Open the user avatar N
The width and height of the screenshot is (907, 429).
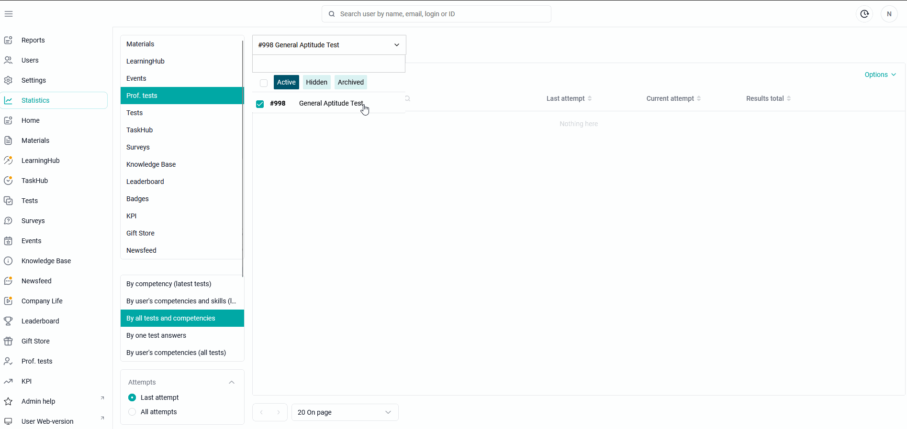[x=889, y=14]
